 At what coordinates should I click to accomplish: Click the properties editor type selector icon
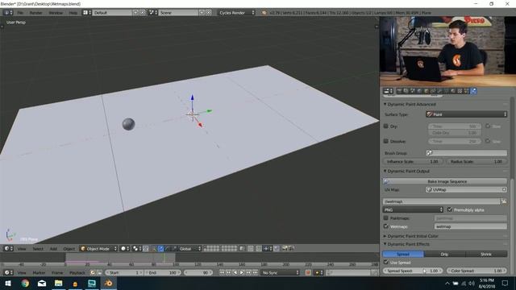388,91
